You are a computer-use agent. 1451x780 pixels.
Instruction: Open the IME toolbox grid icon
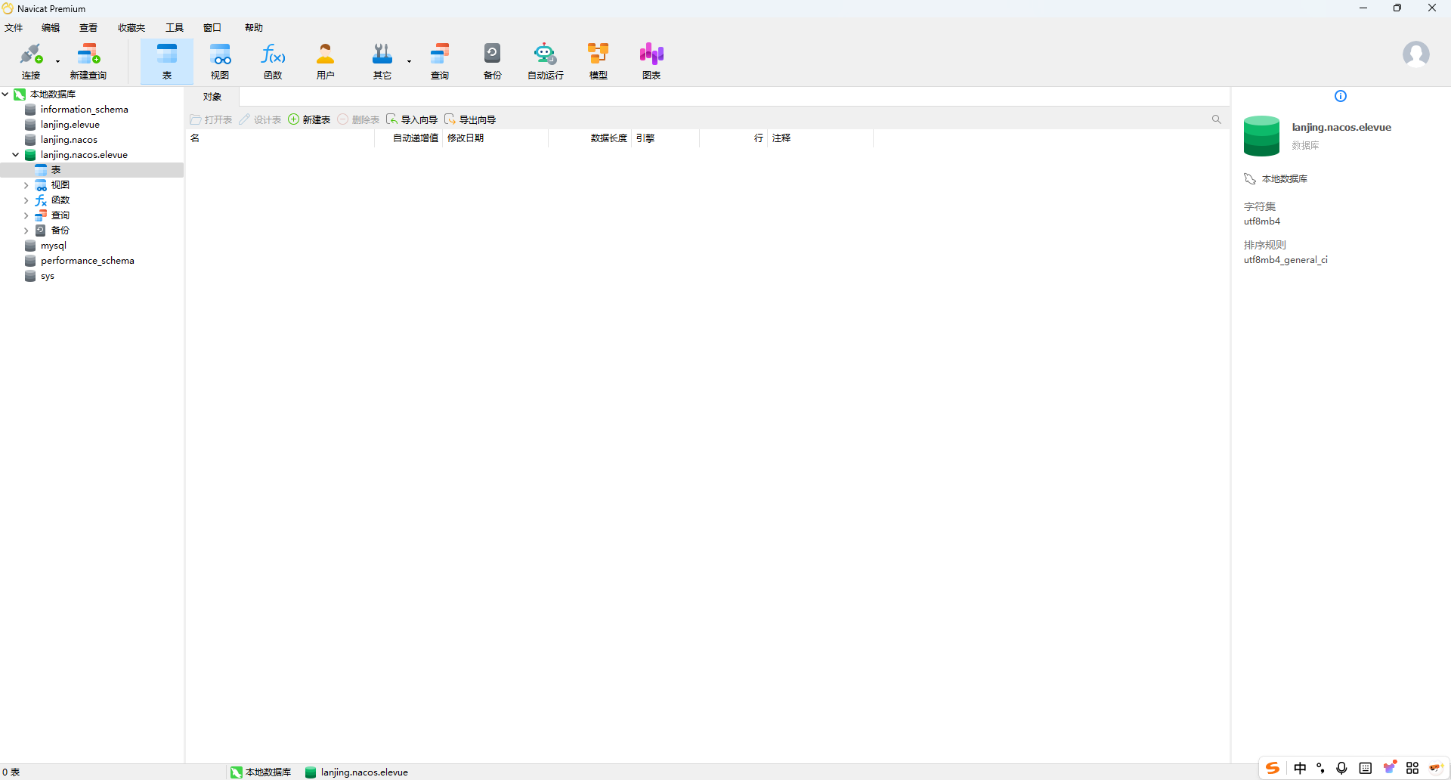1412,768
